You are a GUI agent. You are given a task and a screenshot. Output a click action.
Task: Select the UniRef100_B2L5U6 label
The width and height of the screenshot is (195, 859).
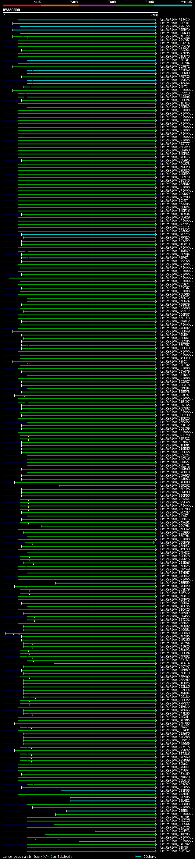click(175, 797)
